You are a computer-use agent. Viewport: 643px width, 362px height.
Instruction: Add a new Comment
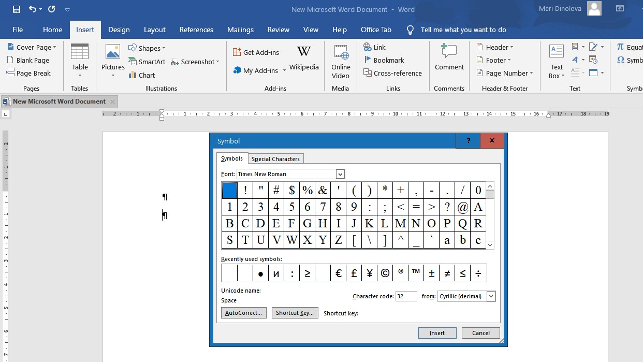point(449,57)
